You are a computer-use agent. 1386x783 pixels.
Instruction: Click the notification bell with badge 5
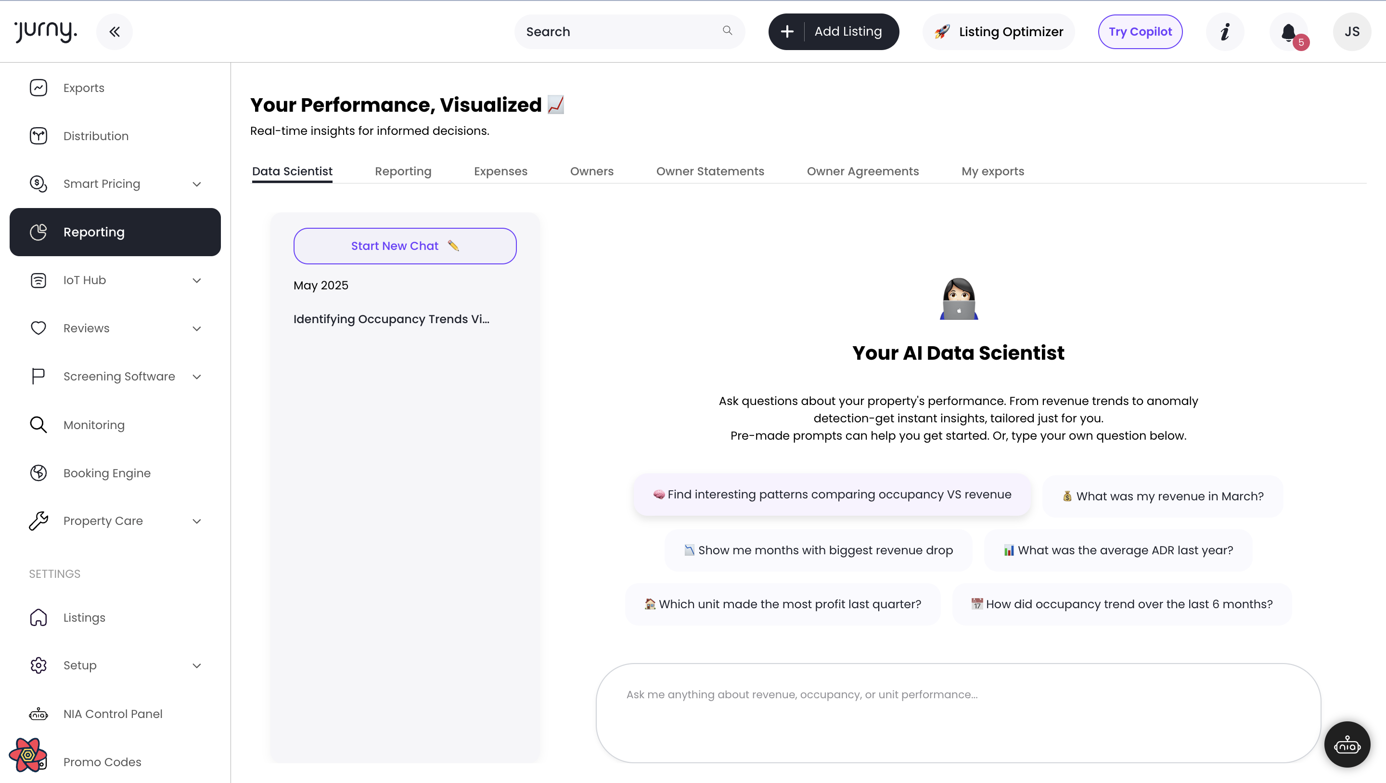click(1288, 31)
